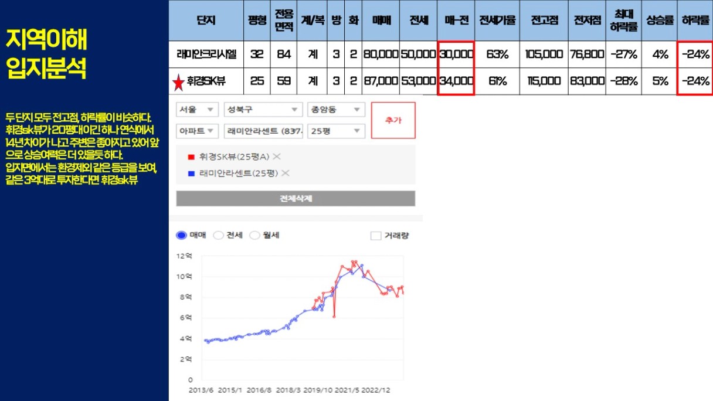Click the 매매 table column header

(381, 21)
